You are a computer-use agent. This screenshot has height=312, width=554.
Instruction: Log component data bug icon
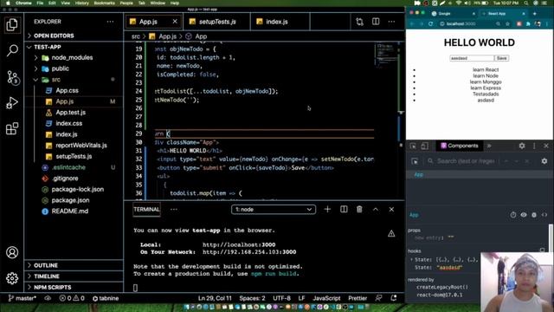click(534, 215)
